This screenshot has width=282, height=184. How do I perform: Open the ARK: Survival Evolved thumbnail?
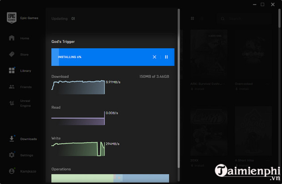209,54
